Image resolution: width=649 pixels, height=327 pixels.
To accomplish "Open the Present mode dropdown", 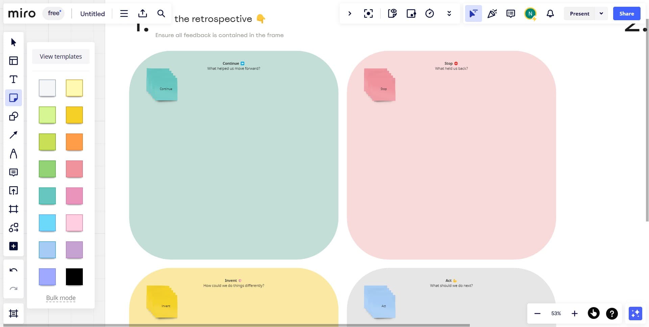I will (x=602, y=13).
